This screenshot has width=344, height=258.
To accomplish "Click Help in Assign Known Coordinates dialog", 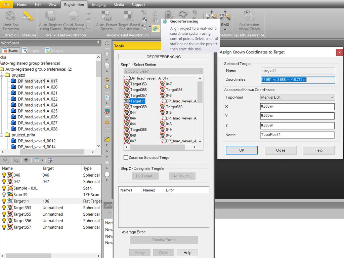I will (x=318, y=150).
